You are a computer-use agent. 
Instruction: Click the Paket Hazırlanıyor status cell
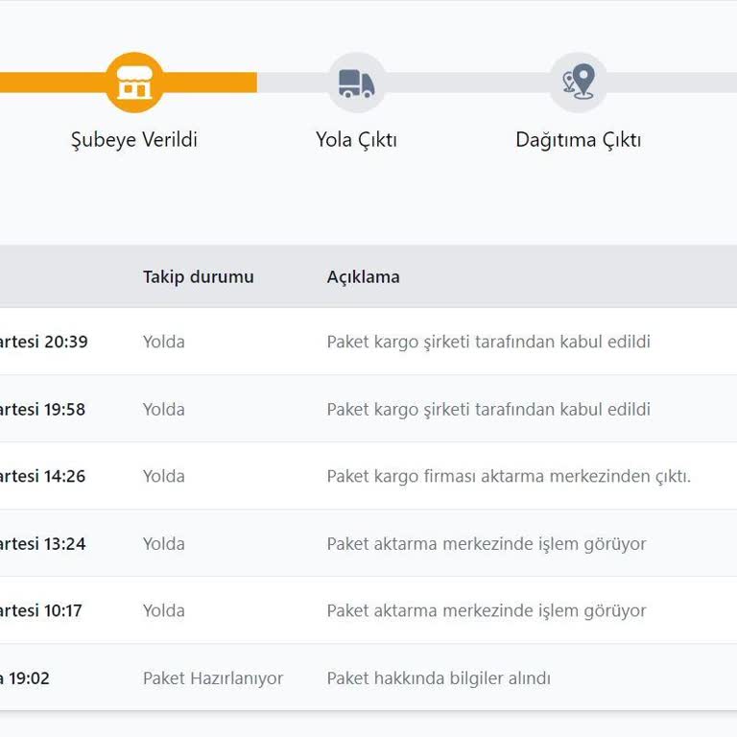click(213, 678)
